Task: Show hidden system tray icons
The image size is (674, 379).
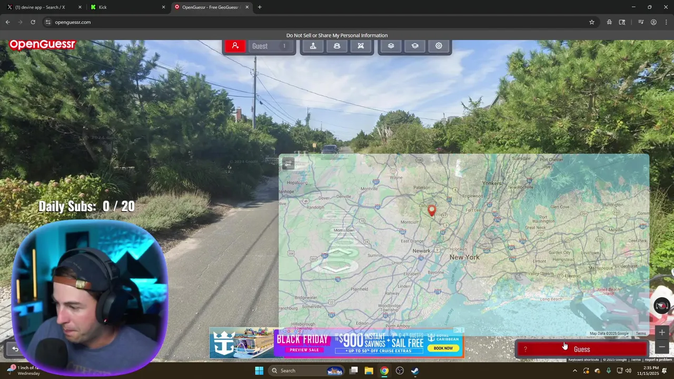Action: tap(574, 371)
